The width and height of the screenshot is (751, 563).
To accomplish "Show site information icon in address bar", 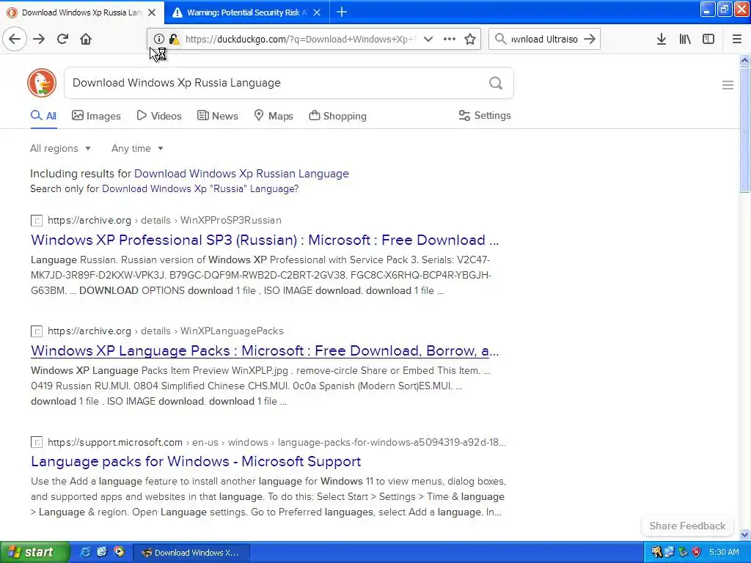I will [159, 39].
